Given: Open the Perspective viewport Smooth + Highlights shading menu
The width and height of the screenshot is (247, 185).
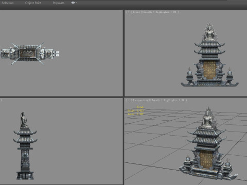Looking at the screenshot, I should (168, 100).
